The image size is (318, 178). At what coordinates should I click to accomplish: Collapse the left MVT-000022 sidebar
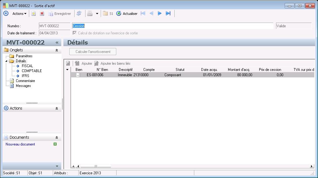57,43
